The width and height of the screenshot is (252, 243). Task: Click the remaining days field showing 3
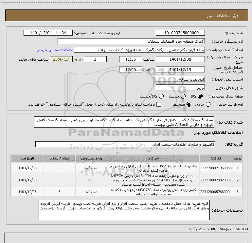click(95, 59)
